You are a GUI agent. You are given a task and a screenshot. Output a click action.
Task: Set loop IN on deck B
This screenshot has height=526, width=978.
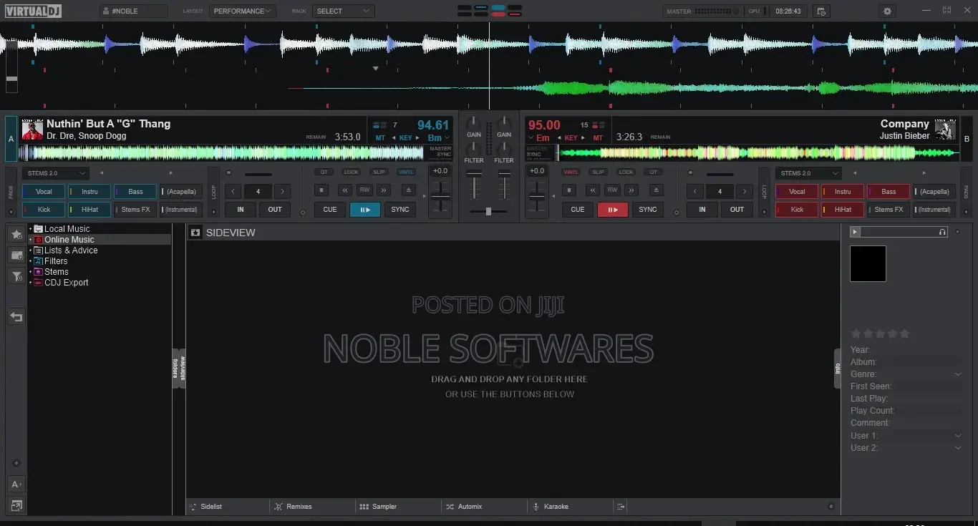(x=702, y=210)
